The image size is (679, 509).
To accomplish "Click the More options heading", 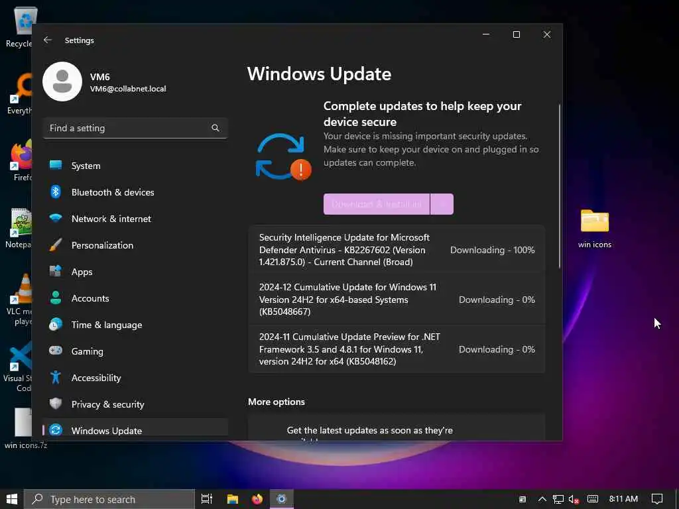I will (277, 402).
